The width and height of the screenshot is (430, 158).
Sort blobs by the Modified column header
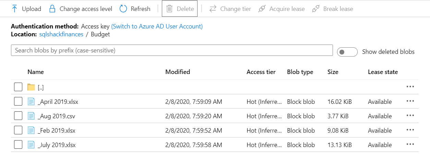[x=178, y=72]
